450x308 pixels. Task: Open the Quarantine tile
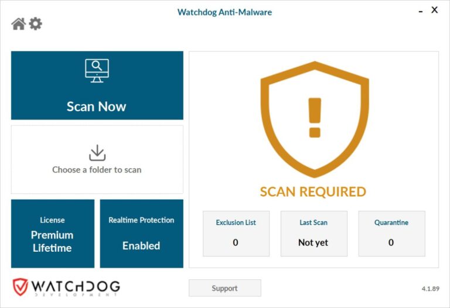(392, 234)
